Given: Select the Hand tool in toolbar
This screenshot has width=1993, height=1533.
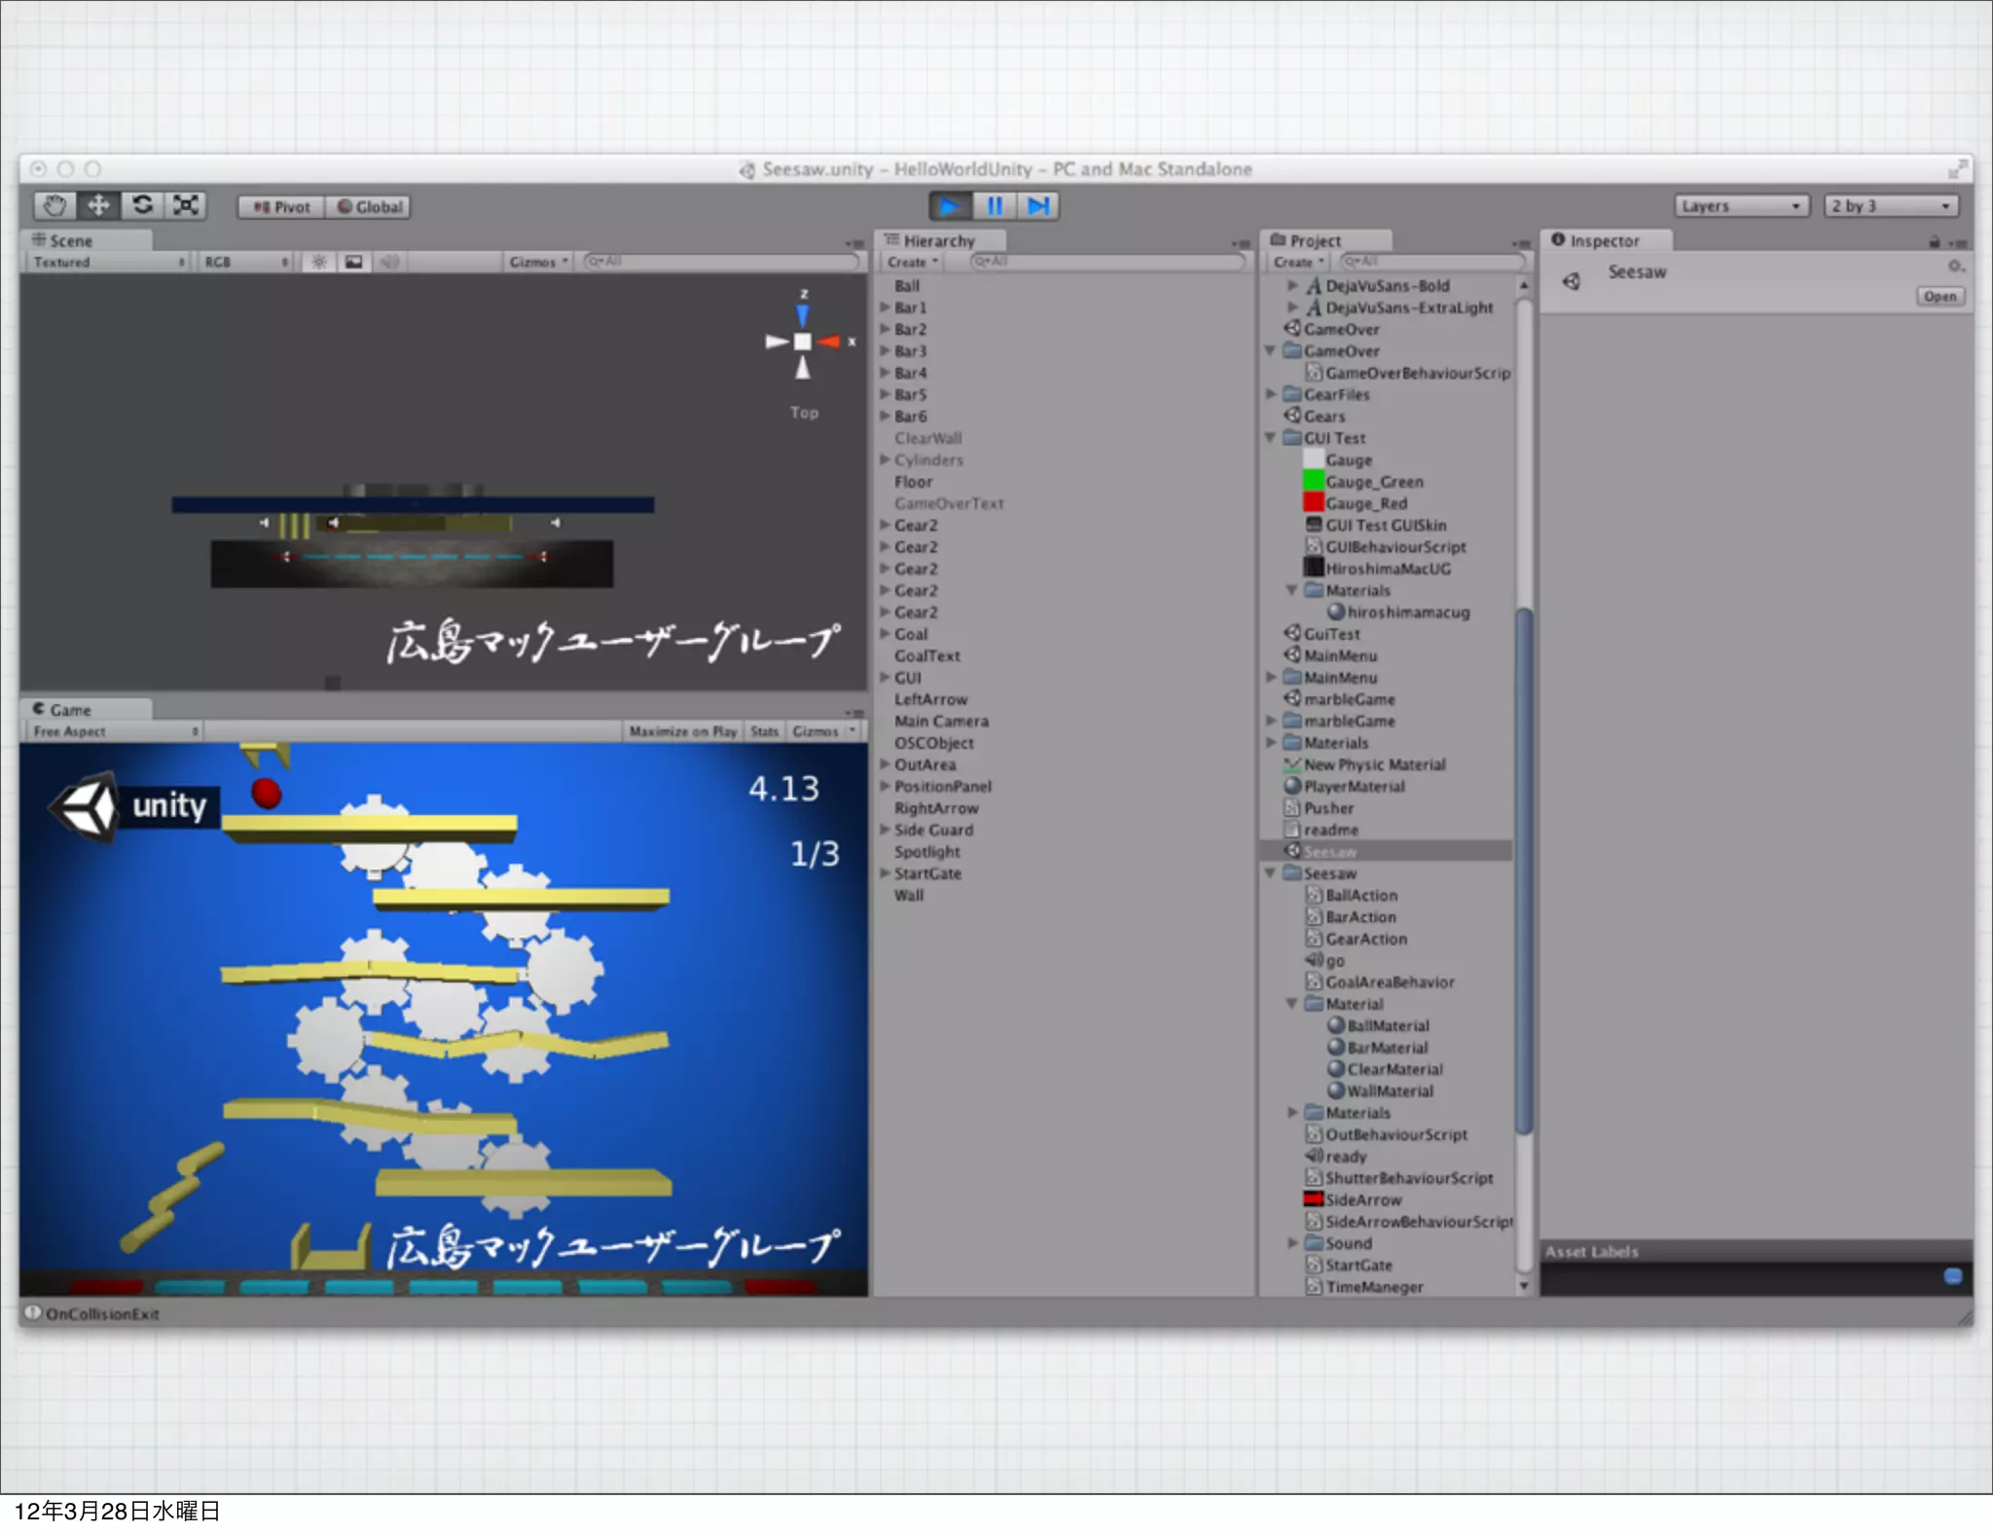Looking at the screenshot, I should [x=54, y=206].
